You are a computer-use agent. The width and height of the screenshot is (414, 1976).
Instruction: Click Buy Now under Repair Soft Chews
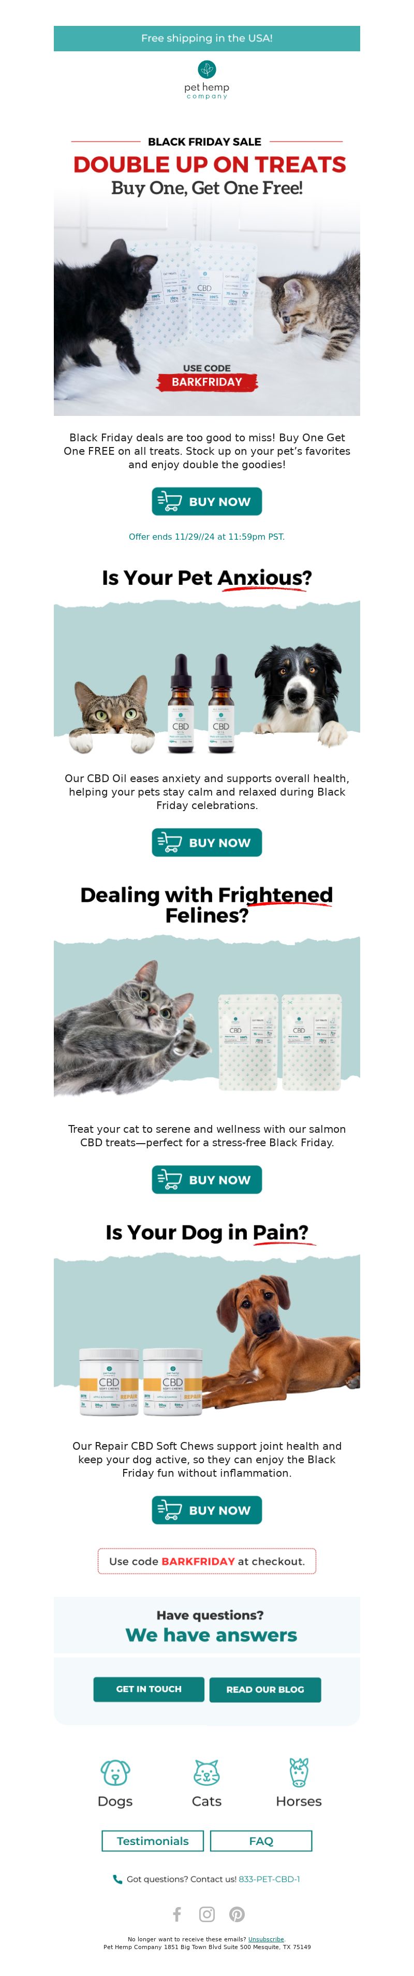(x=207, y=1510)
